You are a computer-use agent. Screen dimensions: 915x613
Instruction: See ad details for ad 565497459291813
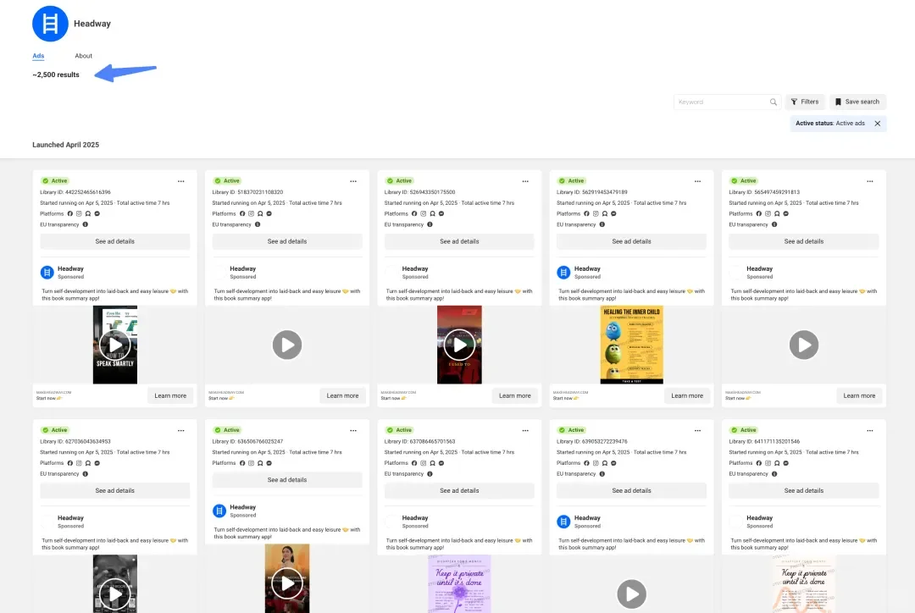tap(803, 241)
